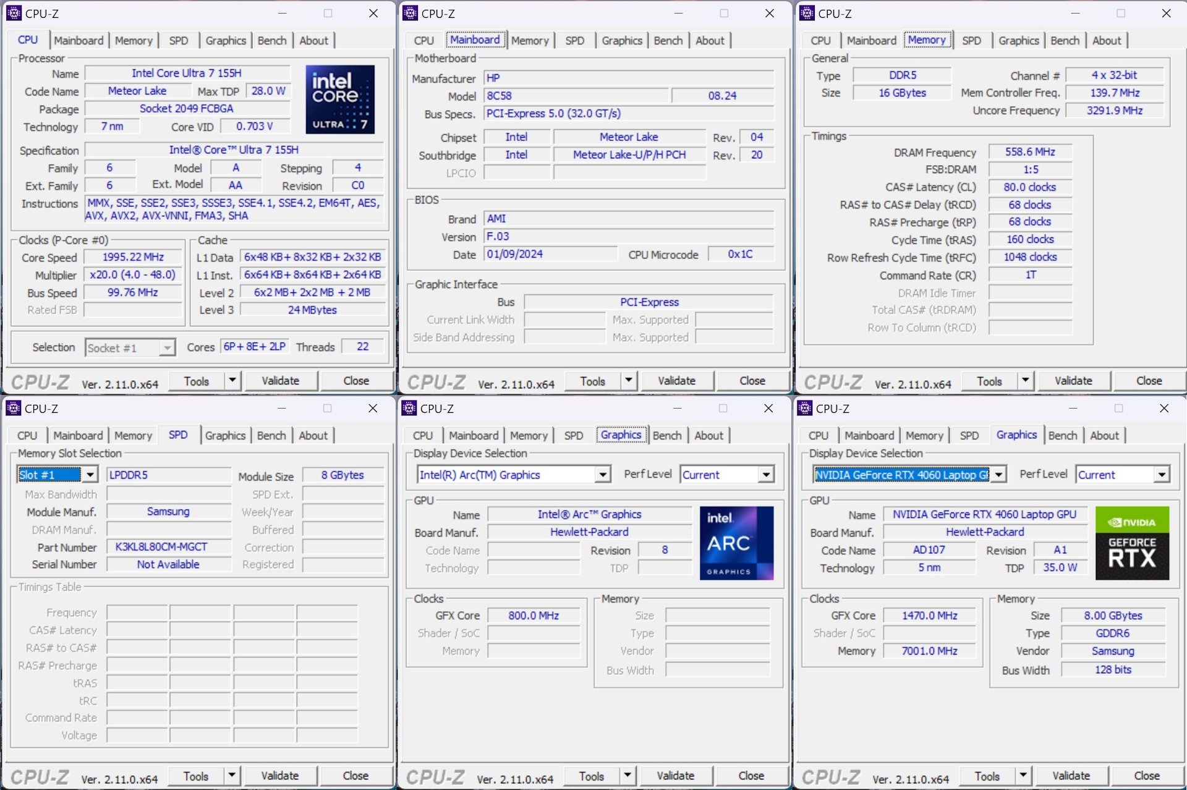Viewport: 1187px width, 790px height.
Task: Click Close button in Memory window
Action: (1149, 381)
